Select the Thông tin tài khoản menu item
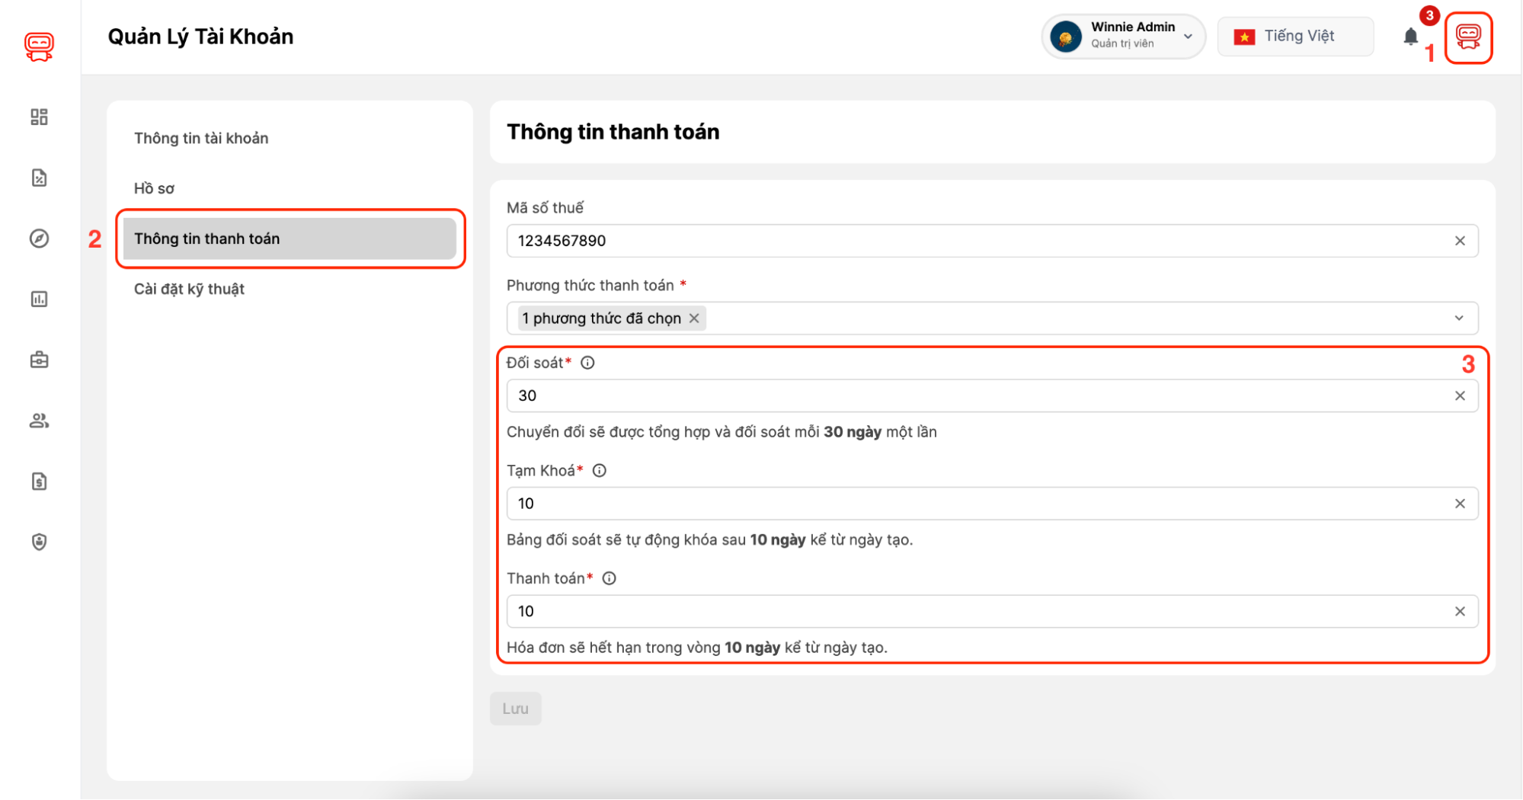 pyautogui.click(x=201, y=138)
